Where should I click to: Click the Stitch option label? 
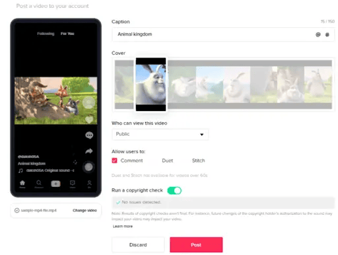coord(199,161)
